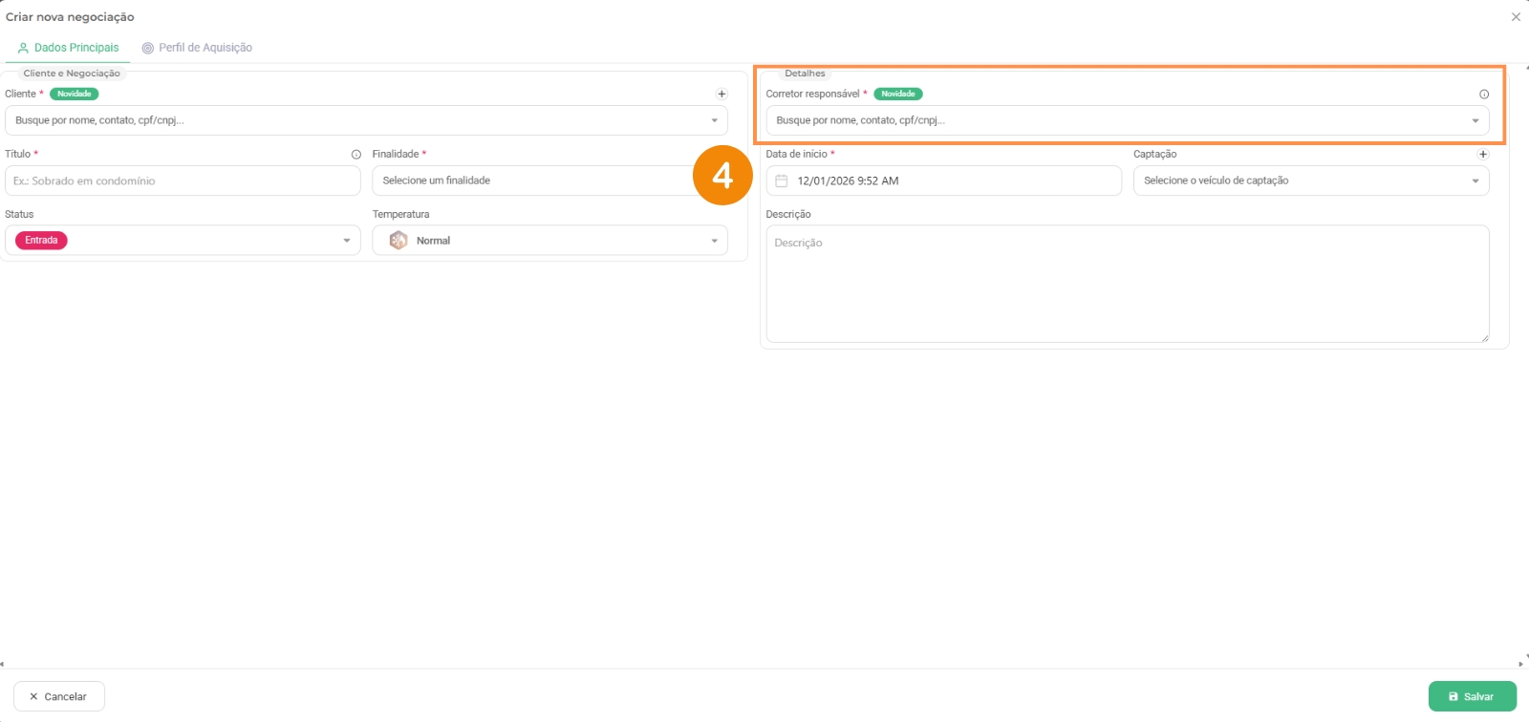
Task: Open the Temperatura dropdown arrow
Action: click(714, 241)
